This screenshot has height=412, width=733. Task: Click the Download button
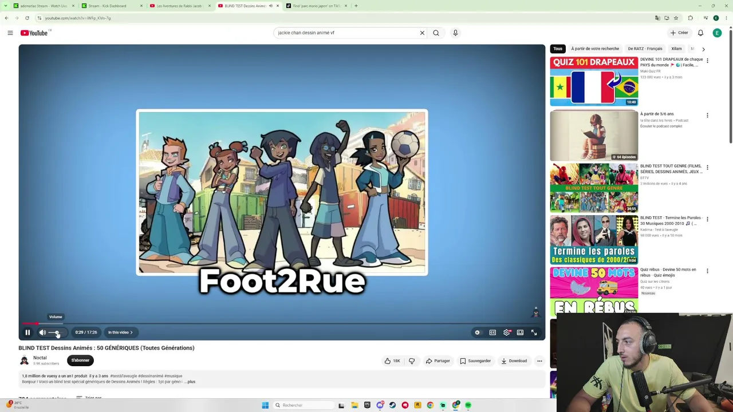pos(514,361)
